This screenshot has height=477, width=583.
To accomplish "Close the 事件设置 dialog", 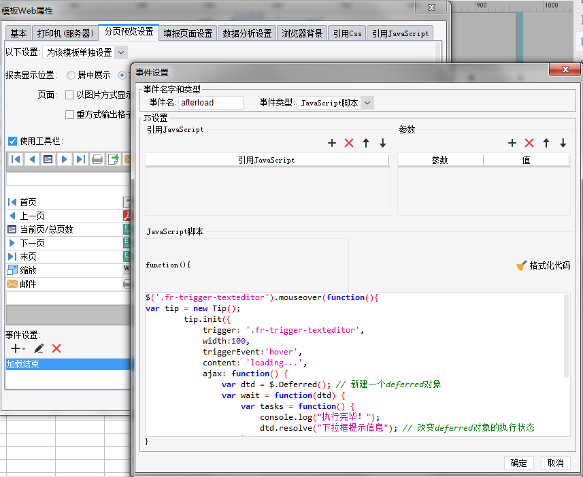I will tap(565, 69).
